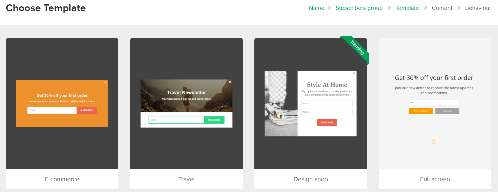Click the chevron after Template breadcrumb
The image size is (498, 192).
coord(425,8)
